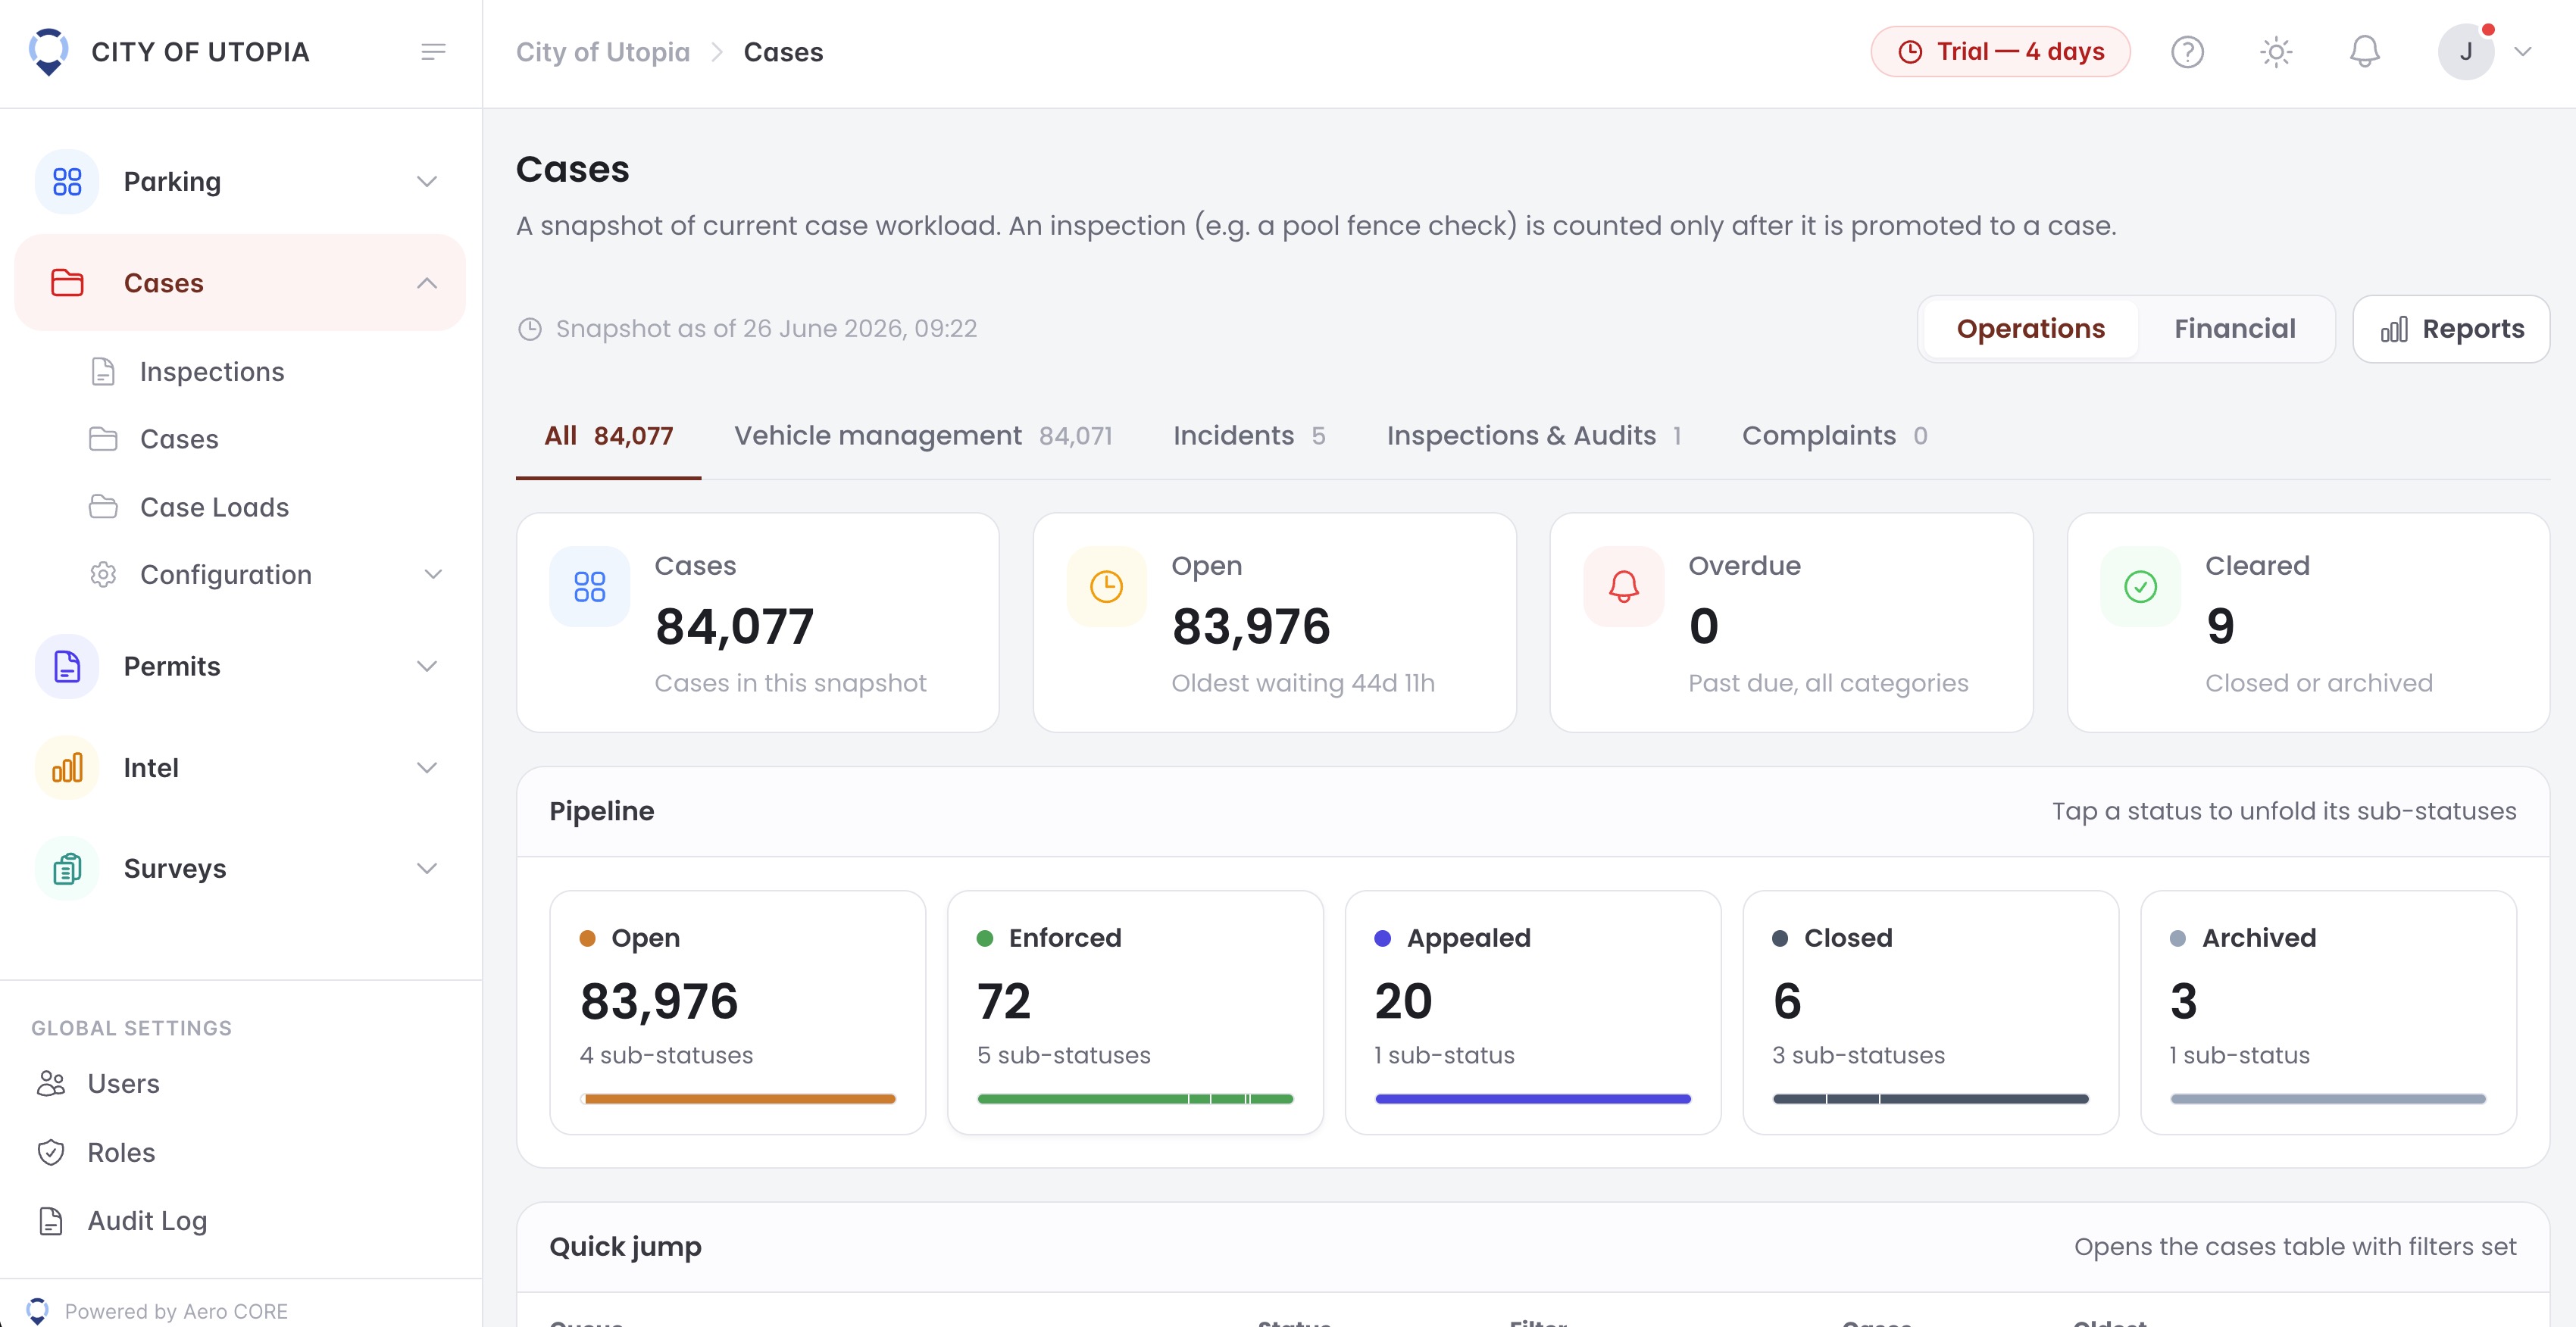The height and width of the screenshot is (1327, 2576).
Task: Open the Reports button
Action: pyautogui.click(x=2451, y=329)
